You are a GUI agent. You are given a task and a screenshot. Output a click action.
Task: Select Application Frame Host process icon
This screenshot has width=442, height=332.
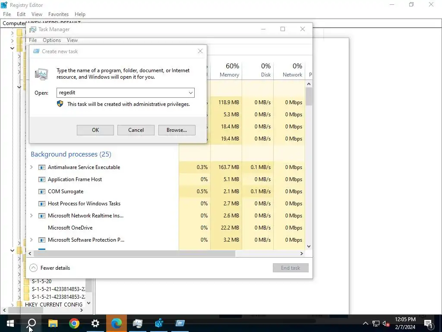pos(42,179)
